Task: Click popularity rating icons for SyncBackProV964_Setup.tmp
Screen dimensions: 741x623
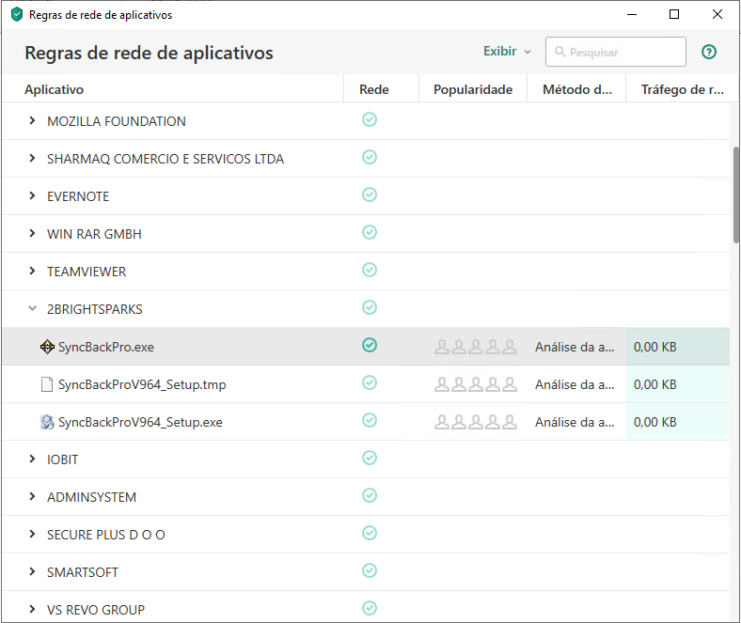Action: click(x=476, y=384)
